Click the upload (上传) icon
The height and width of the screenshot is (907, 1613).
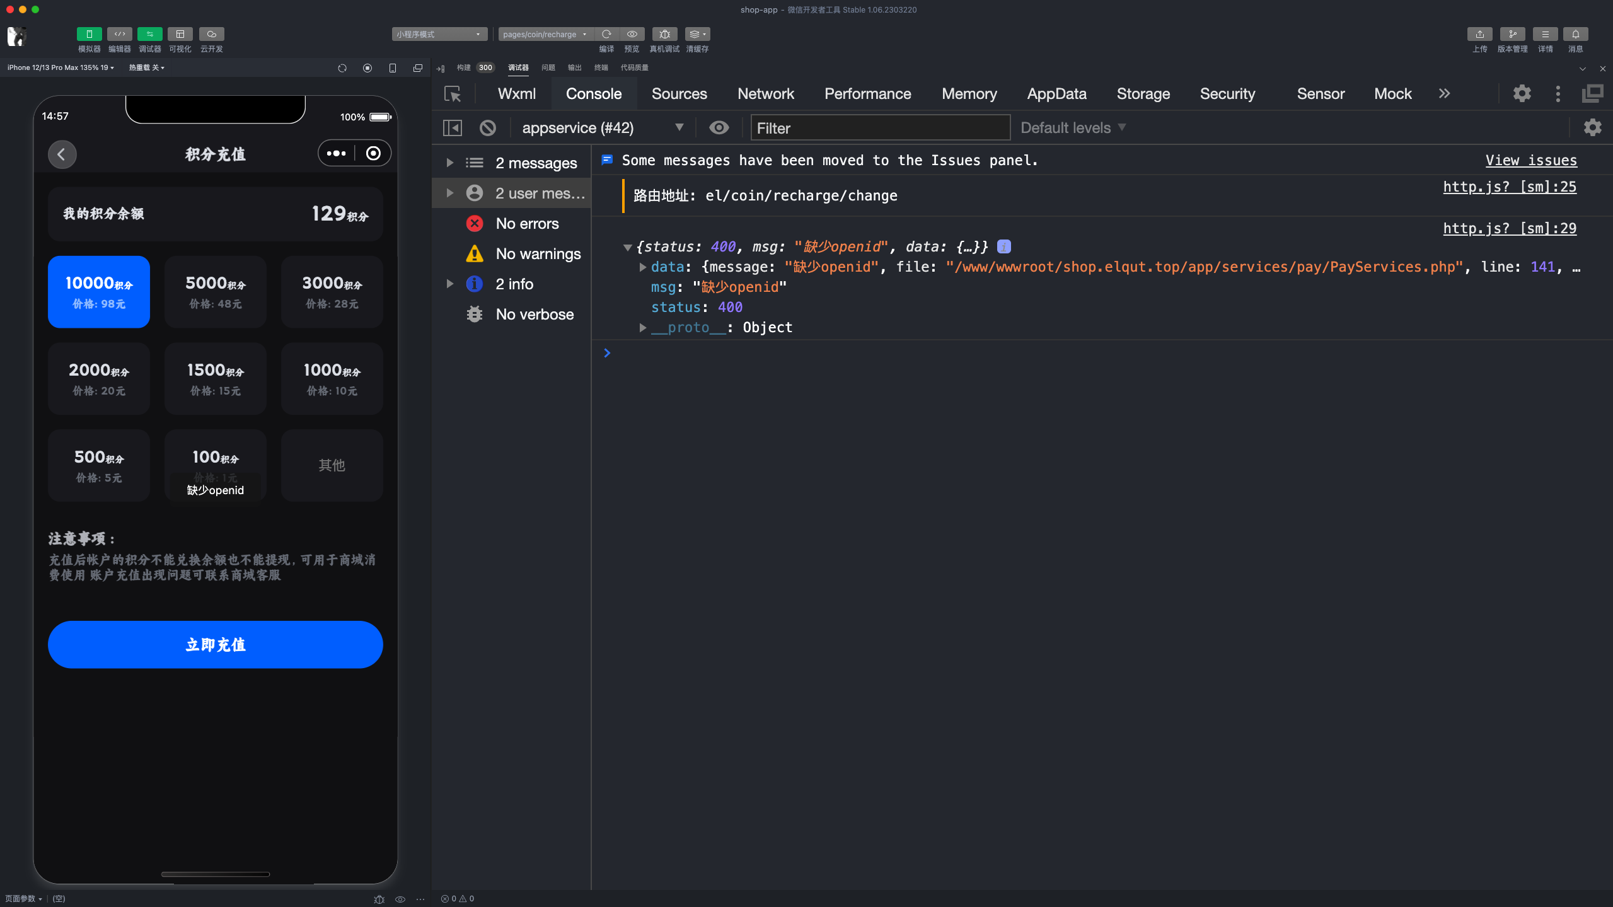click(x=1479, y=34)
